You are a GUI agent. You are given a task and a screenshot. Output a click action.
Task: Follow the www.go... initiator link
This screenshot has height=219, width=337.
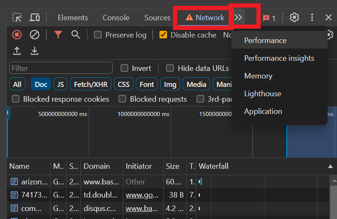tap(142, 195)
